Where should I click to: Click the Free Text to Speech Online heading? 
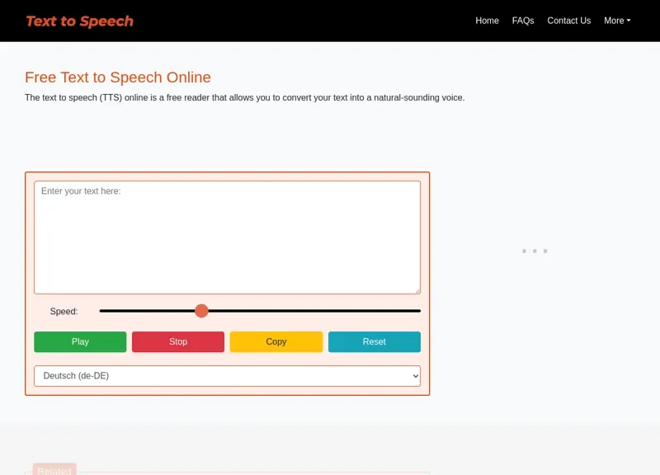pyautogui.click(x=117, y=78)
